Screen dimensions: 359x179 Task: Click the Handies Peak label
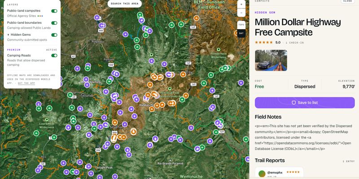(x=147, y=105)
